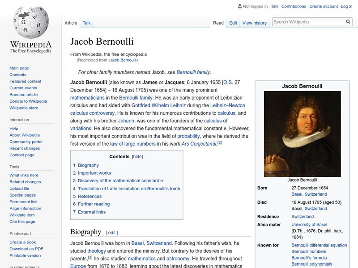Open the Edit tab
The width and height of the screenshot is (358, 268).
coord(233,23)
